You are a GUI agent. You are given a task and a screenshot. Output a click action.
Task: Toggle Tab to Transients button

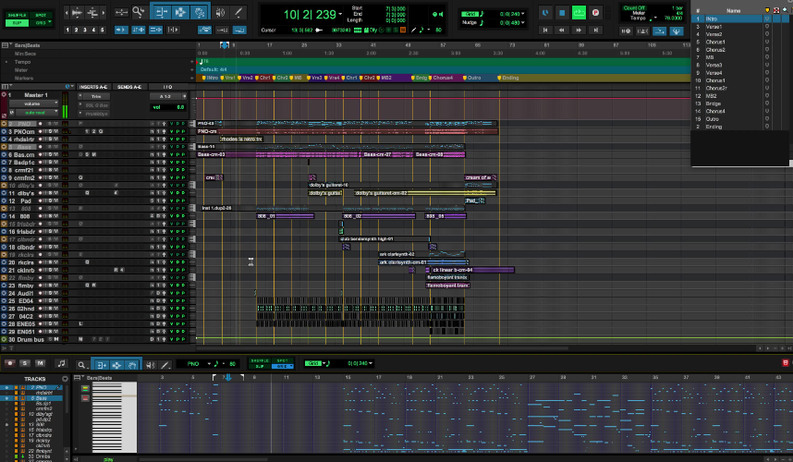pyautogui.click(x=121, y=30)
